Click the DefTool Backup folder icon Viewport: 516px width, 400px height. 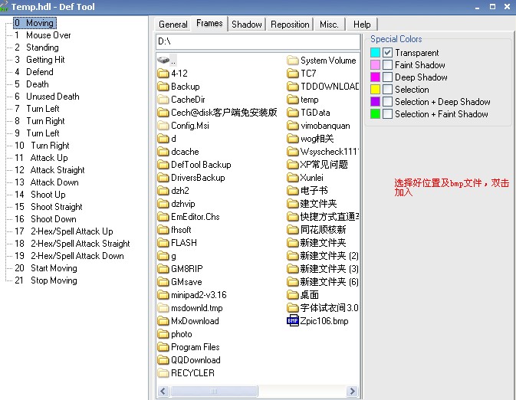coord(163,165)
